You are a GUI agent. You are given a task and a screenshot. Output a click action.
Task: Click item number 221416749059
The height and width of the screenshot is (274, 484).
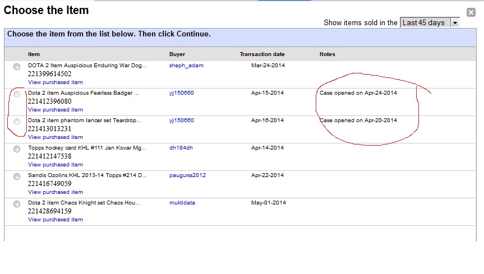pyautogui.click(x=50, y=184)
